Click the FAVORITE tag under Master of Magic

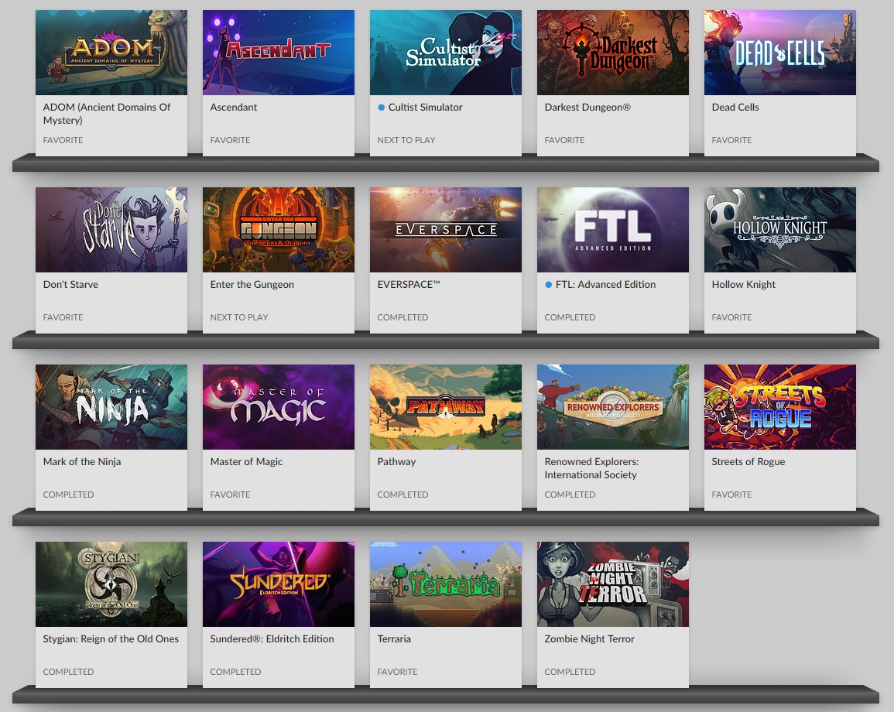231,495
